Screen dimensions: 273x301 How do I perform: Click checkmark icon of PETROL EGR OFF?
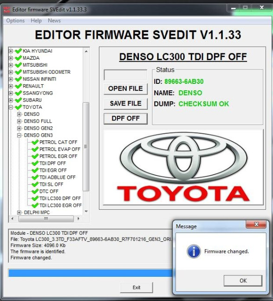coord(35,156)
